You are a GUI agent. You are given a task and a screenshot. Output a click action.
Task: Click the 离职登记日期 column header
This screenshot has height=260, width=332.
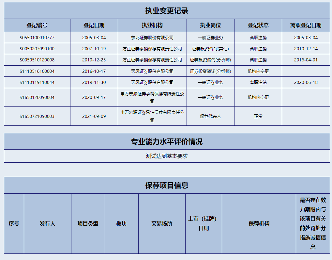click(306, 25)
